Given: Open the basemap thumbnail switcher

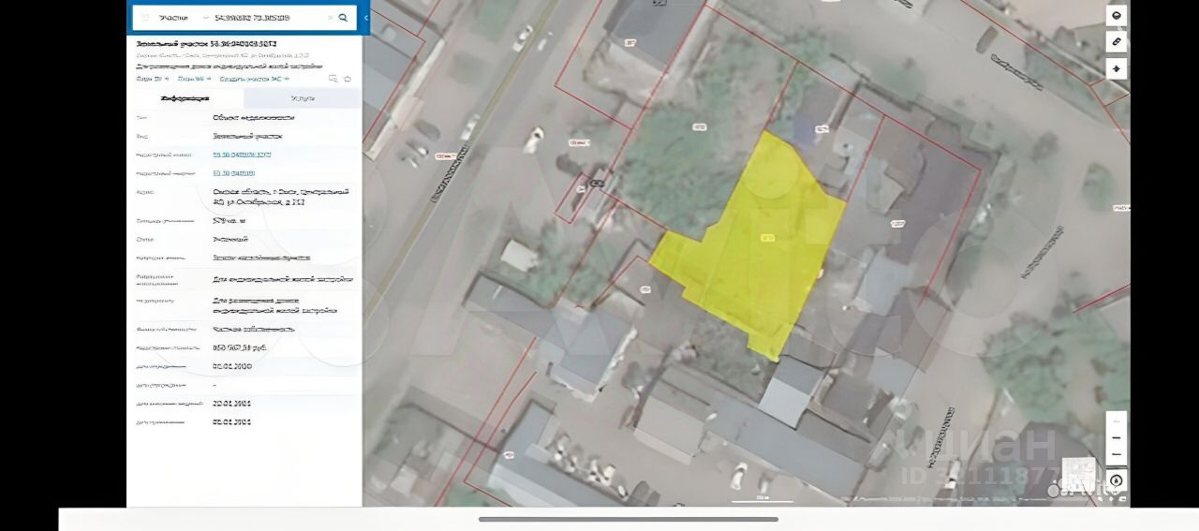Looking at the screenshot, I should (1078, 473).
